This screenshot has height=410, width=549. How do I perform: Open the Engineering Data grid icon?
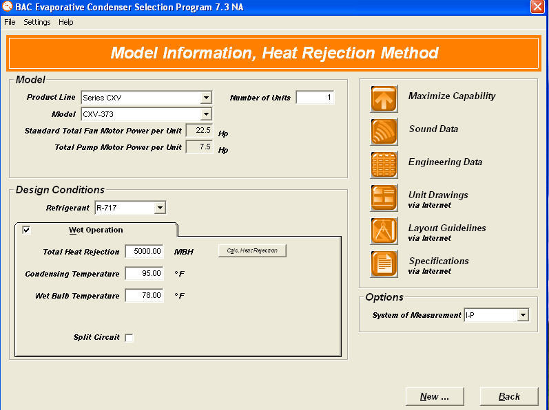click(384, 164)
